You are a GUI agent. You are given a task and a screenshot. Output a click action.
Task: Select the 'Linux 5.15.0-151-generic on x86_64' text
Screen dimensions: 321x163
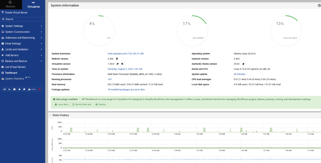pos(252,69)
